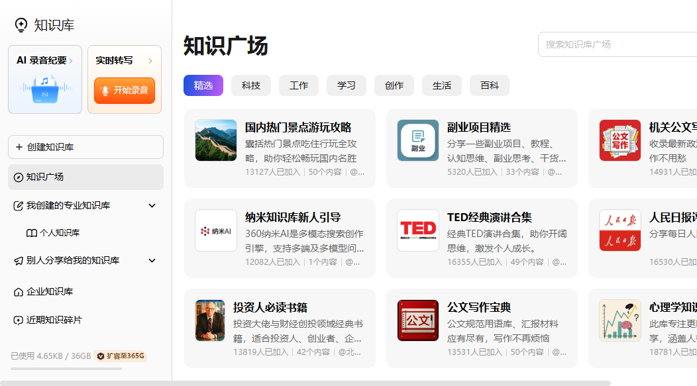Click the 12082人已加入 text
The image size is (697, 386).
(273, 262)
